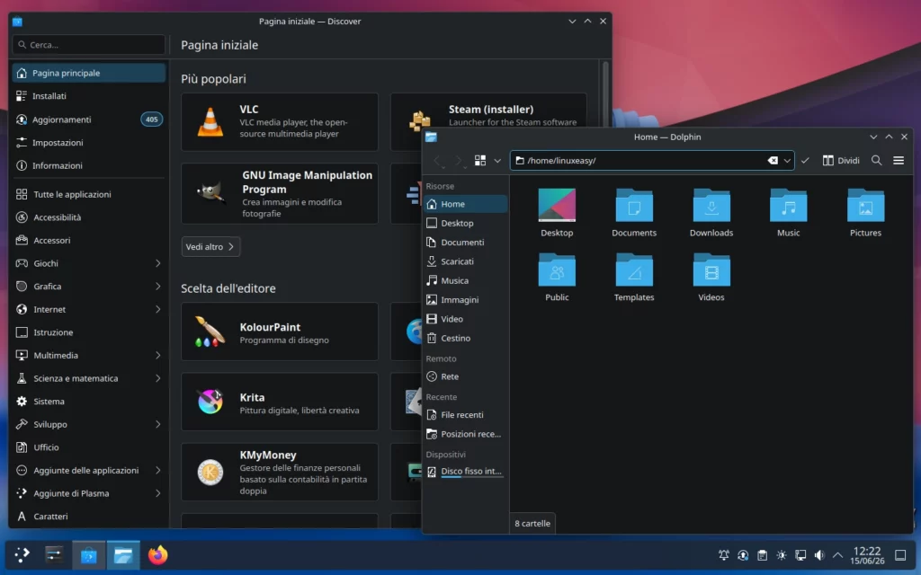Open the Music folder icon
This screenshot has width=921, height=575.
tap(788, 205)
